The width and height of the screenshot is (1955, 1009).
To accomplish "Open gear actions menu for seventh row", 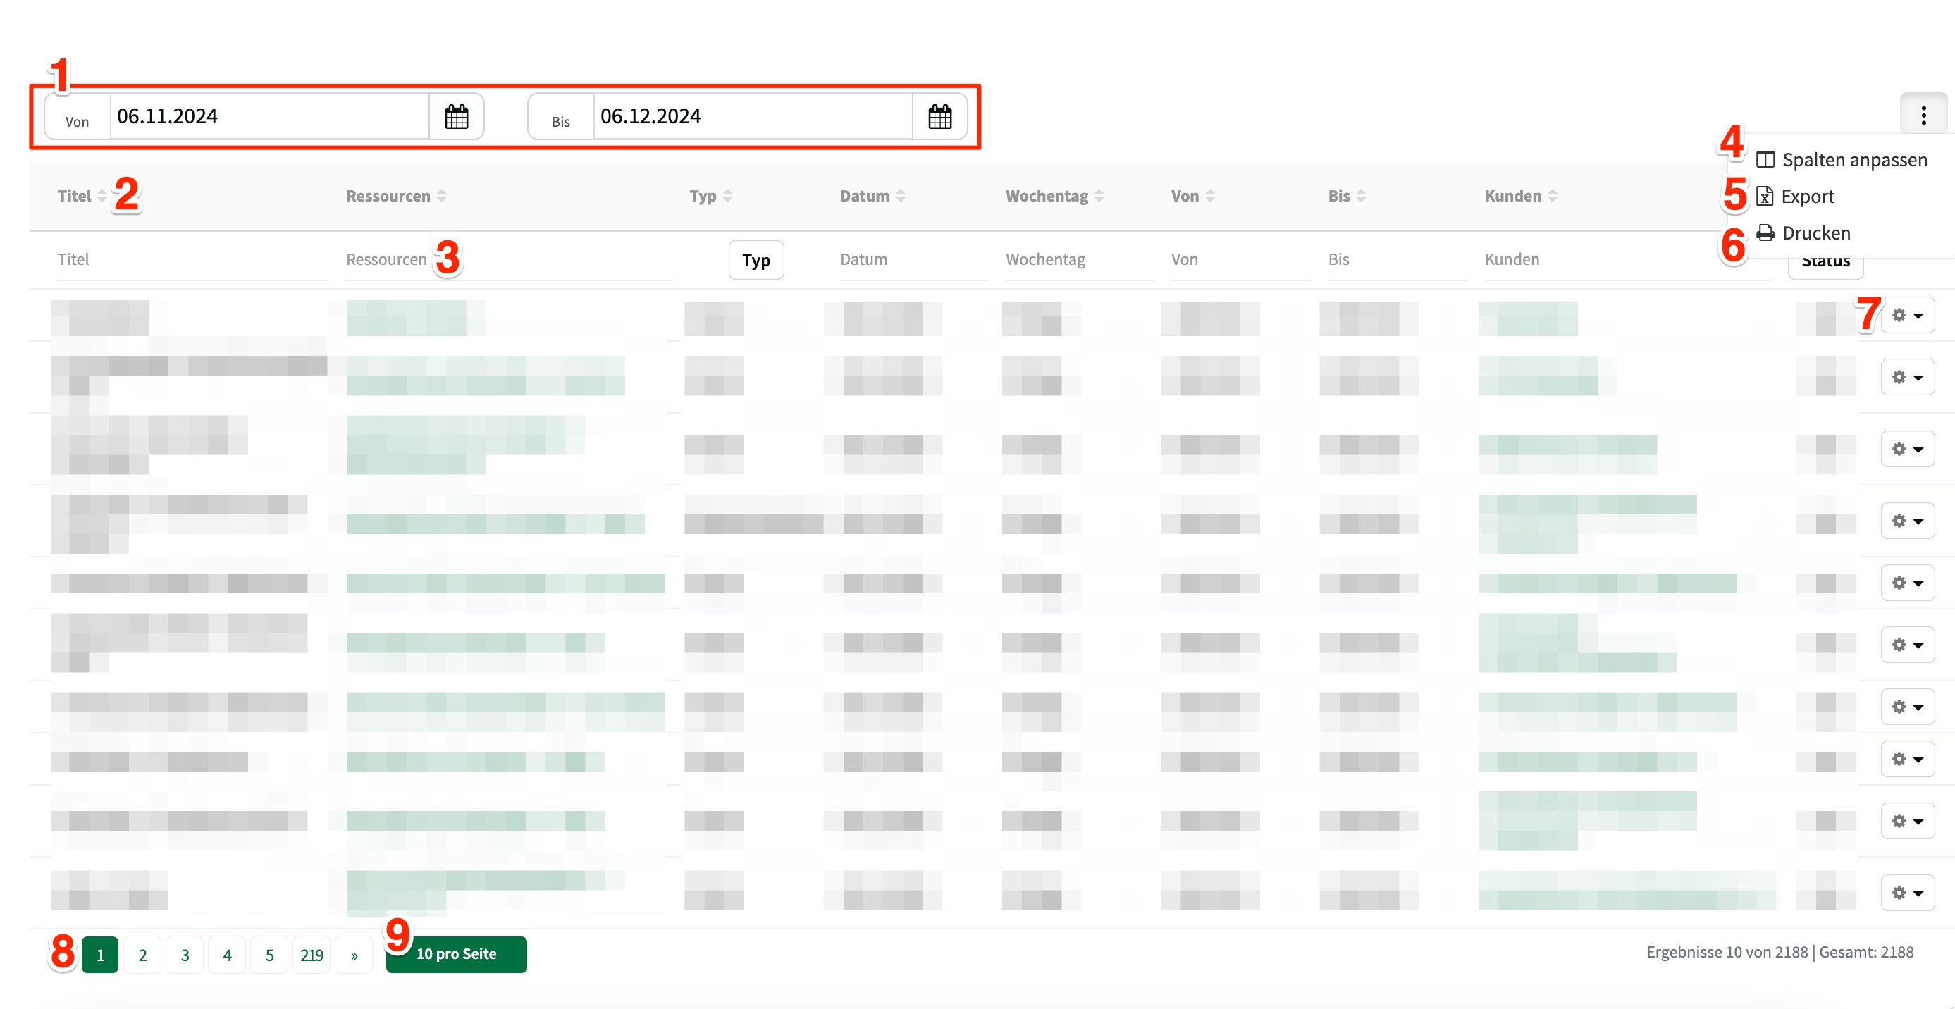I will tap(1907, 707).
